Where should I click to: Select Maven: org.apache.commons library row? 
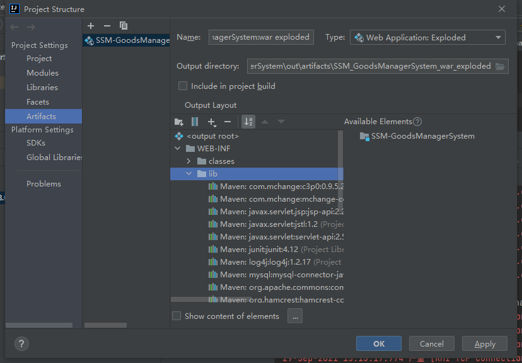257,287
